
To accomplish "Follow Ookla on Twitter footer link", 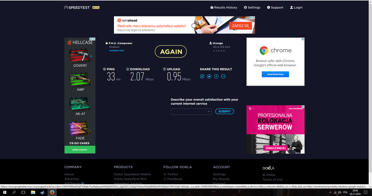I will pos(171,174).
